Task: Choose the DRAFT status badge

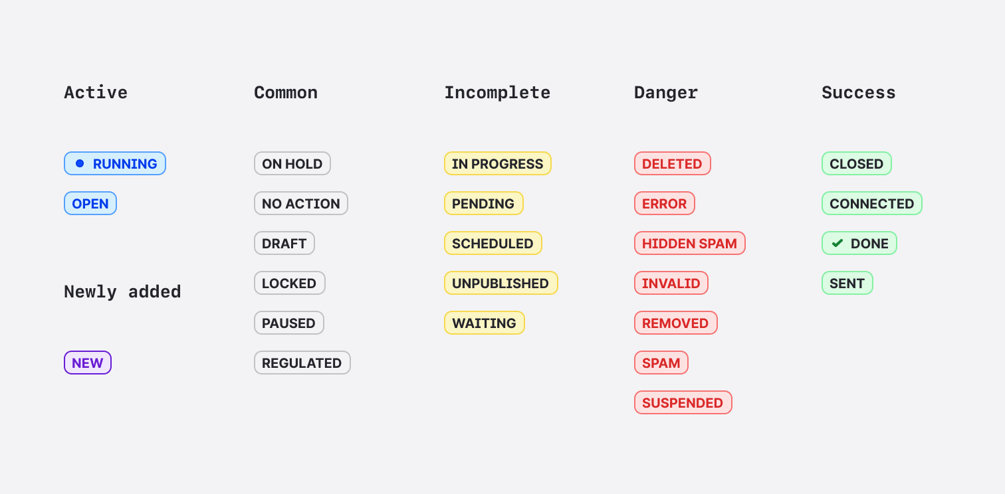Action: (284, 244)
